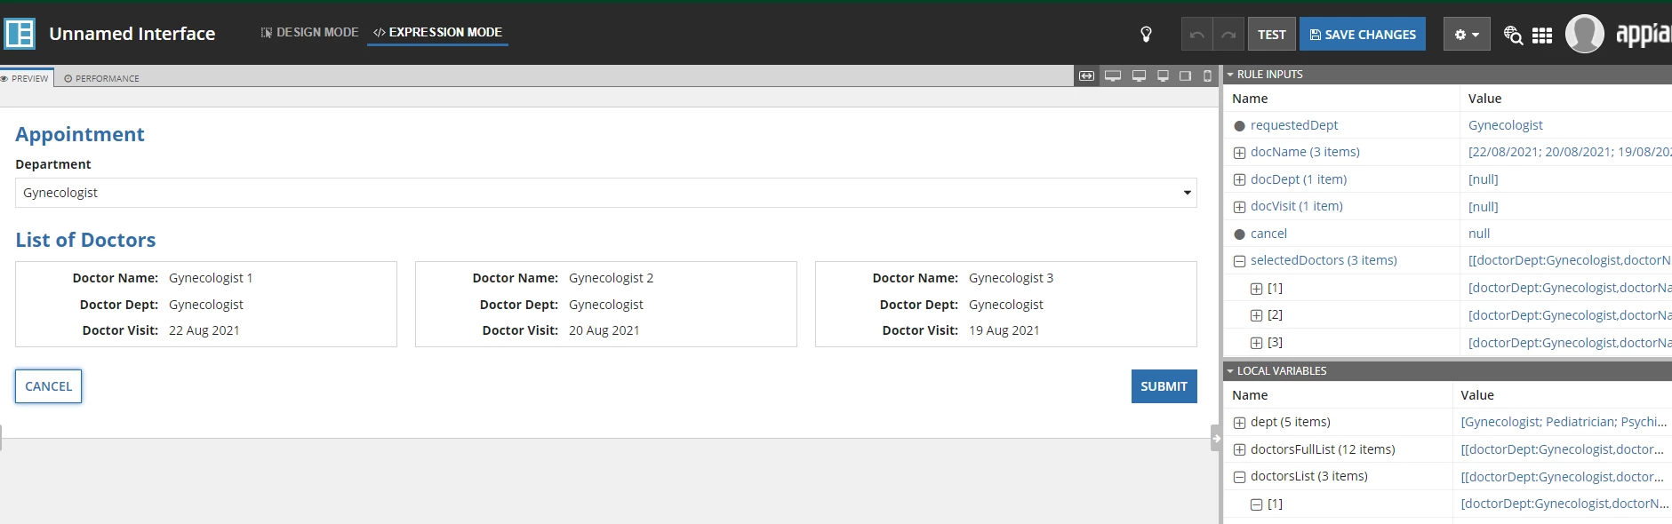Click Gynecologist value of requestedDept
Screen dimensions: 1672x524
pyautogui.click(x=1505, y=125)
